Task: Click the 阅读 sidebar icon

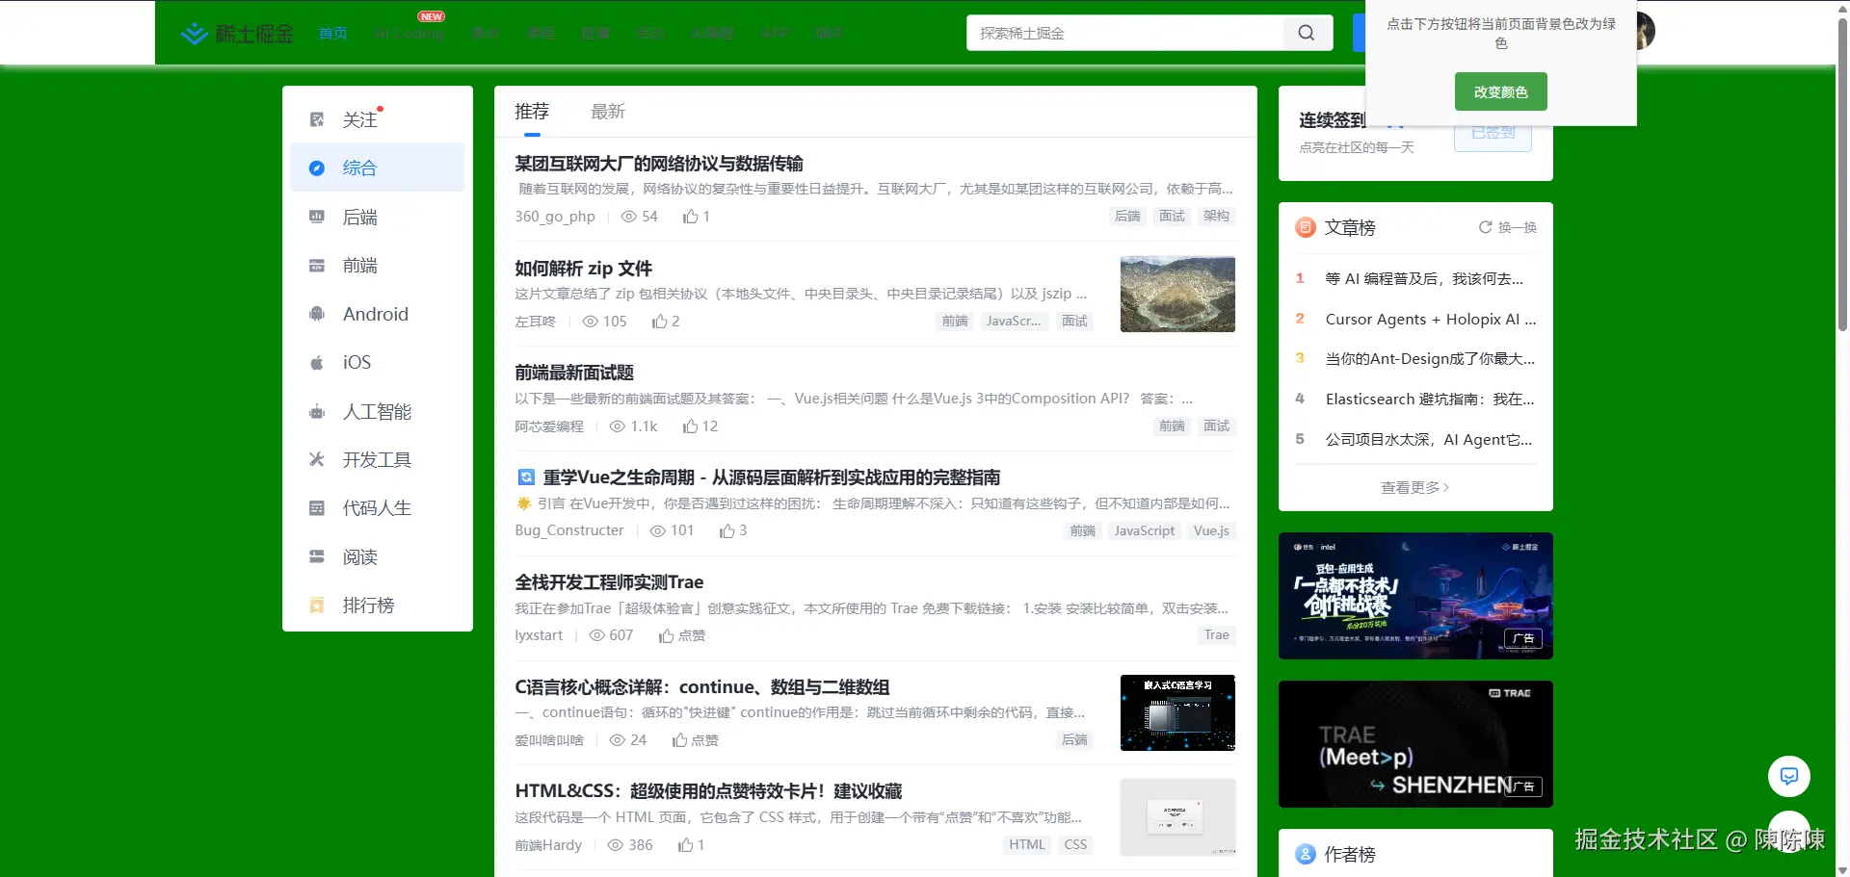Action: (317, 556)
